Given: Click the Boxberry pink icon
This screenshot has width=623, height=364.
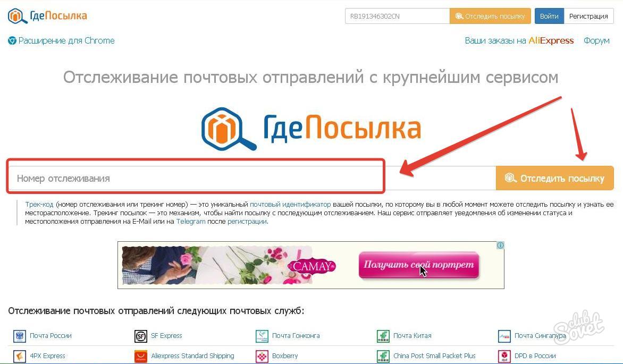Looking at the screenshot, I should click(262, 356).
